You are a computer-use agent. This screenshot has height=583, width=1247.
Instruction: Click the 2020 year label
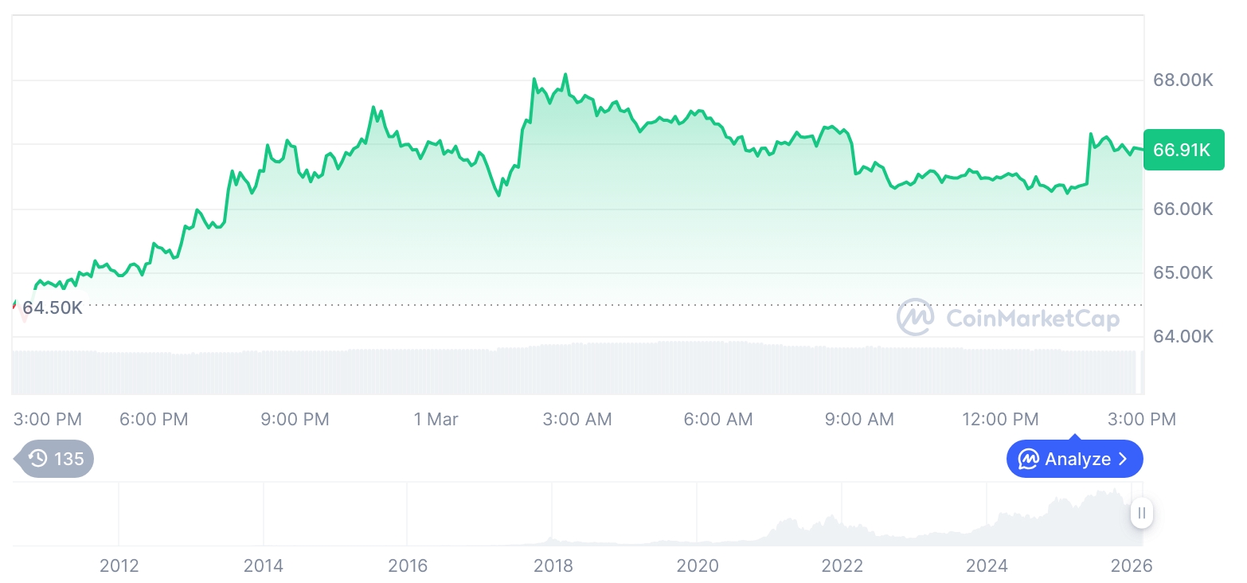(x=698, y=565)
